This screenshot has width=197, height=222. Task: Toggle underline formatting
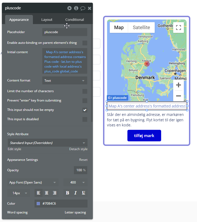(84, 193)
